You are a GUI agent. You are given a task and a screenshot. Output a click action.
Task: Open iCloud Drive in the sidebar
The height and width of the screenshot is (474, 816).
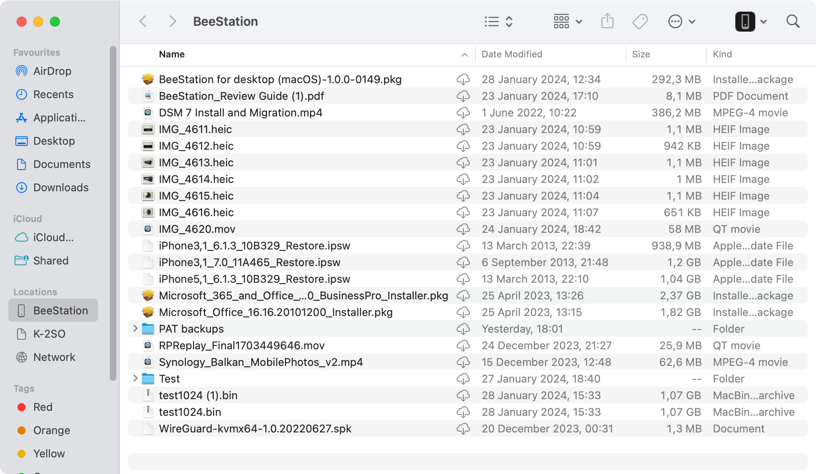click(53, 237)
